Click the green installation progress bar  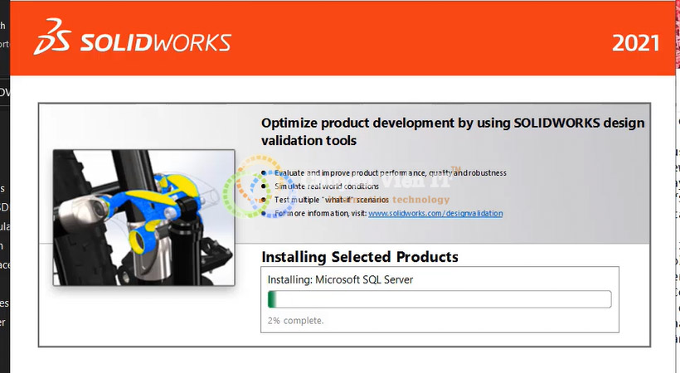click(439, 299)
